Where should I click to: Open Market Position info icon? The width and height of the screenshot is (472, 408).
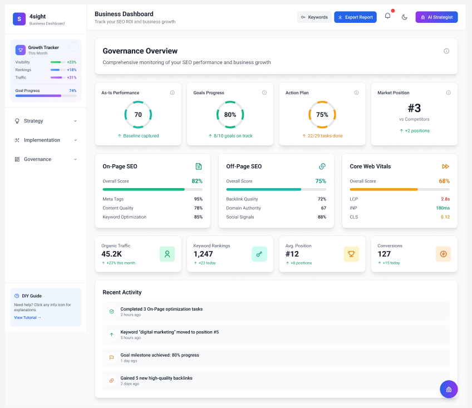[x=449, y=92]
